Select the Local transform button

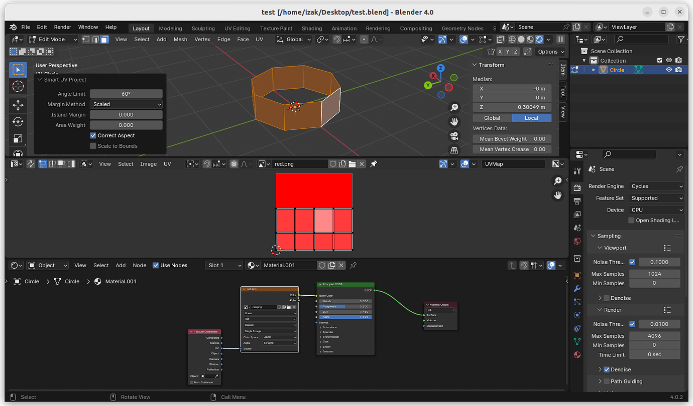pos(532,118)
